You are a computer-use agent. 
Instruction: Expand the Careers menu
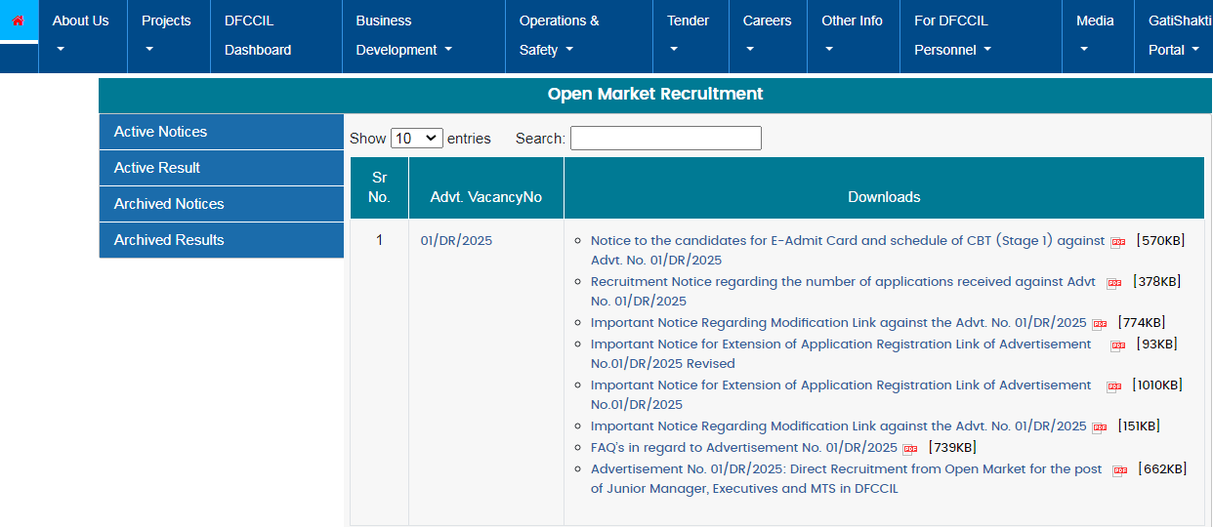point(768,35)
